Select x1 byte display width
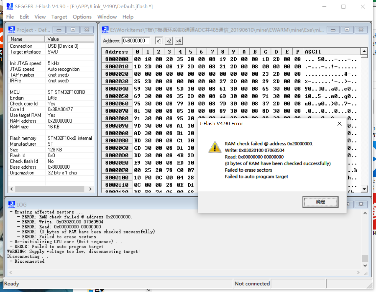Viewport: 376px width, 292px height. coord(158,41)
